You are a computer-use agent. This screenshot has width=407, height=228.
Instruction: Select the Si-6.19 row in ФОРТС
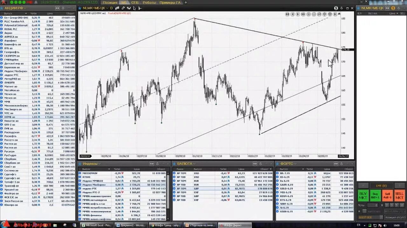click(x=315, y=207)
